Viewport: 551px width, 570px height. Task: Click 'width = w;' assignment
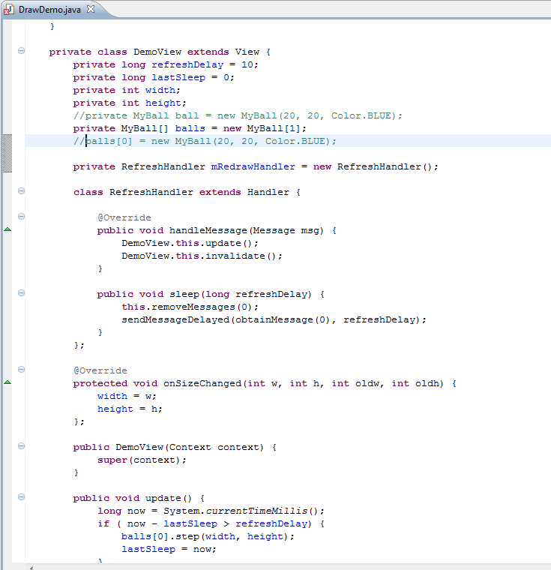point(127,396)
